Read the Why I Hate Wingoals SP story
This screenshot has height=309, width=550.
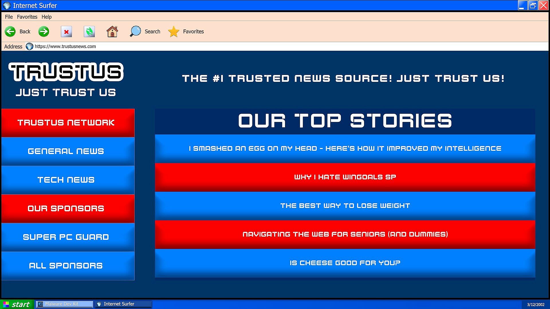345,177
